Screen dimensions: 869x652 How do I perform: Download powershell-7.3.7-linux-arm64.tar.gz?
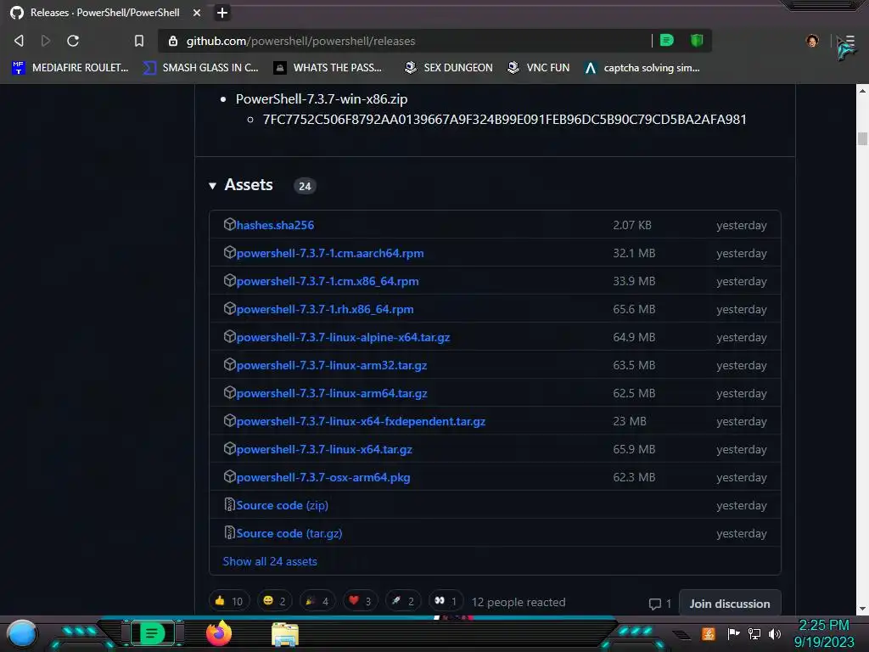(x=332, y=393)
